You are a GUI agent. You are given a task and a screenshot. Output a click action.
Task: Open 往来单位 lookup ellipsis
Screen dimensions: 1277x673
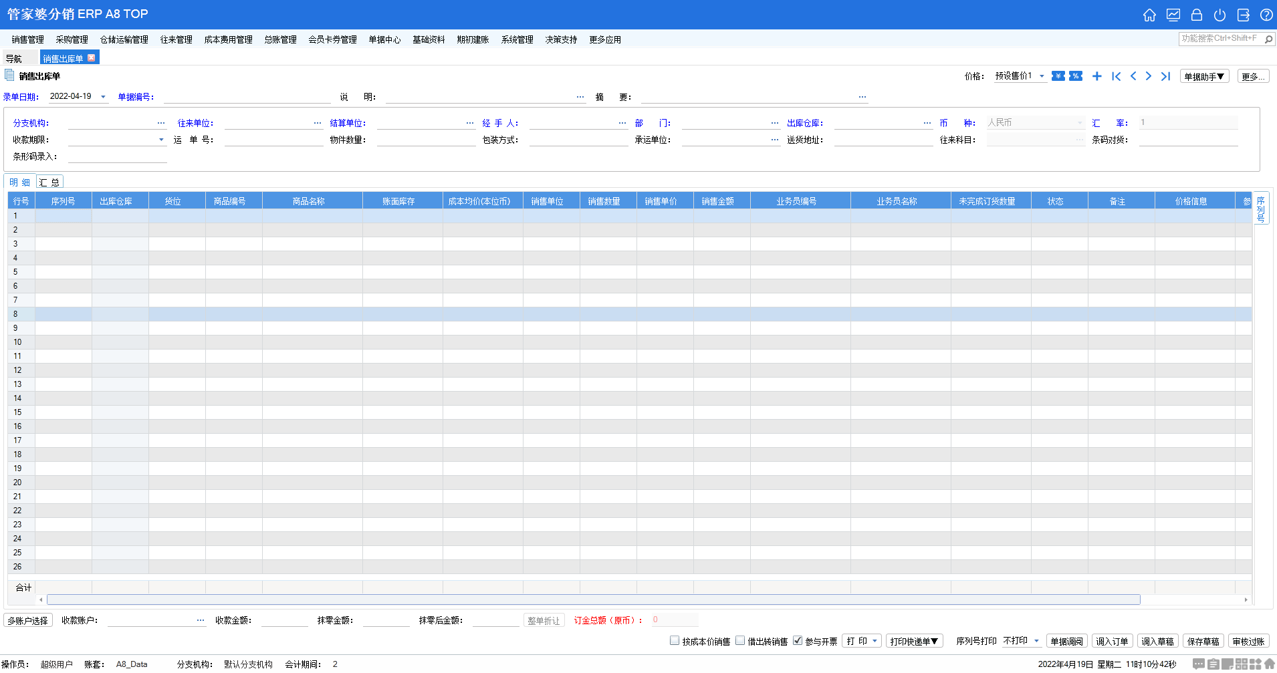pos(318,123)
